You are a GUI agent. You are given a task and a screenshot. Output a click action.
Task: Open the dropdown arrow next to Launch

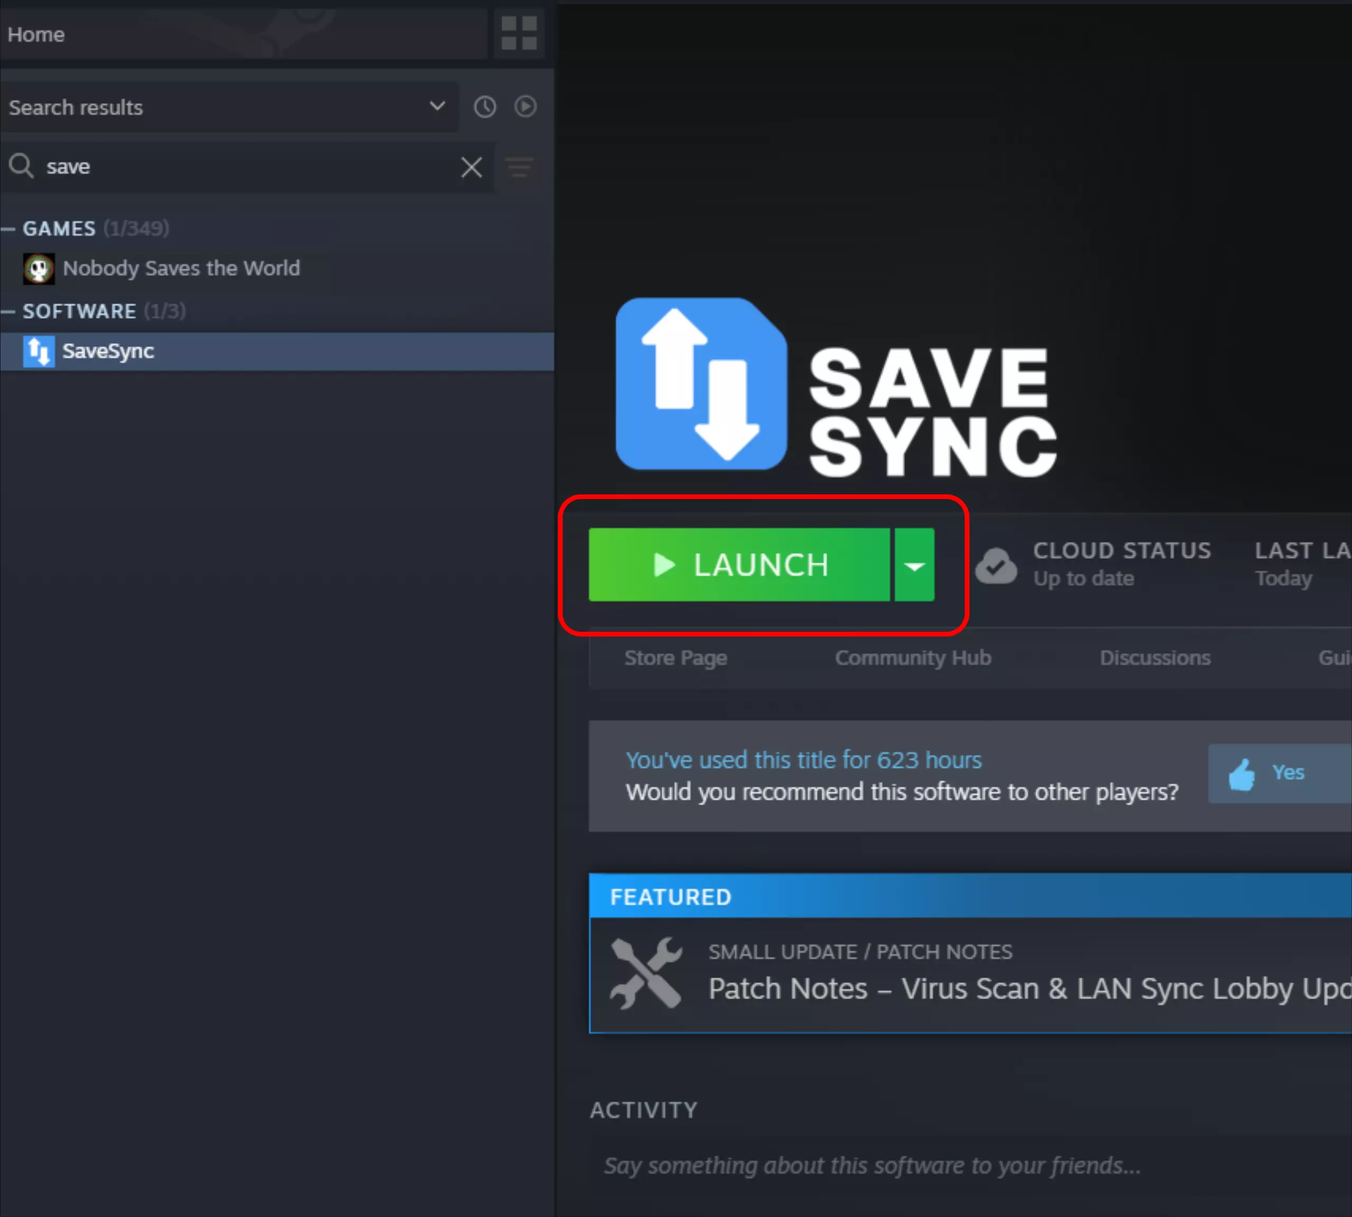pyautogui.click(x=913, y=566)
